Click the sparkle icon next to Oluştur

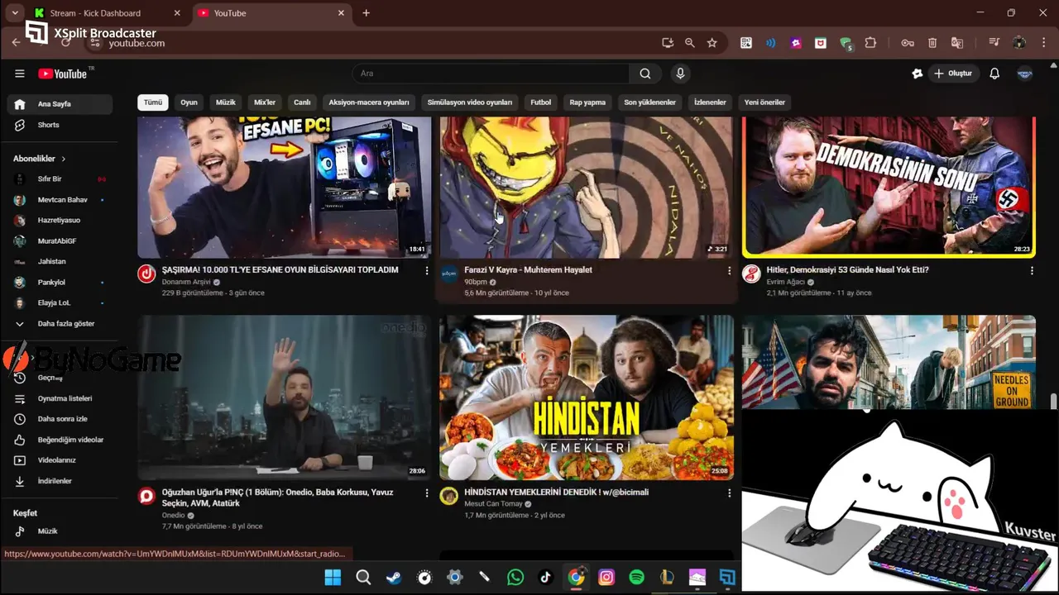coord(917,74)
